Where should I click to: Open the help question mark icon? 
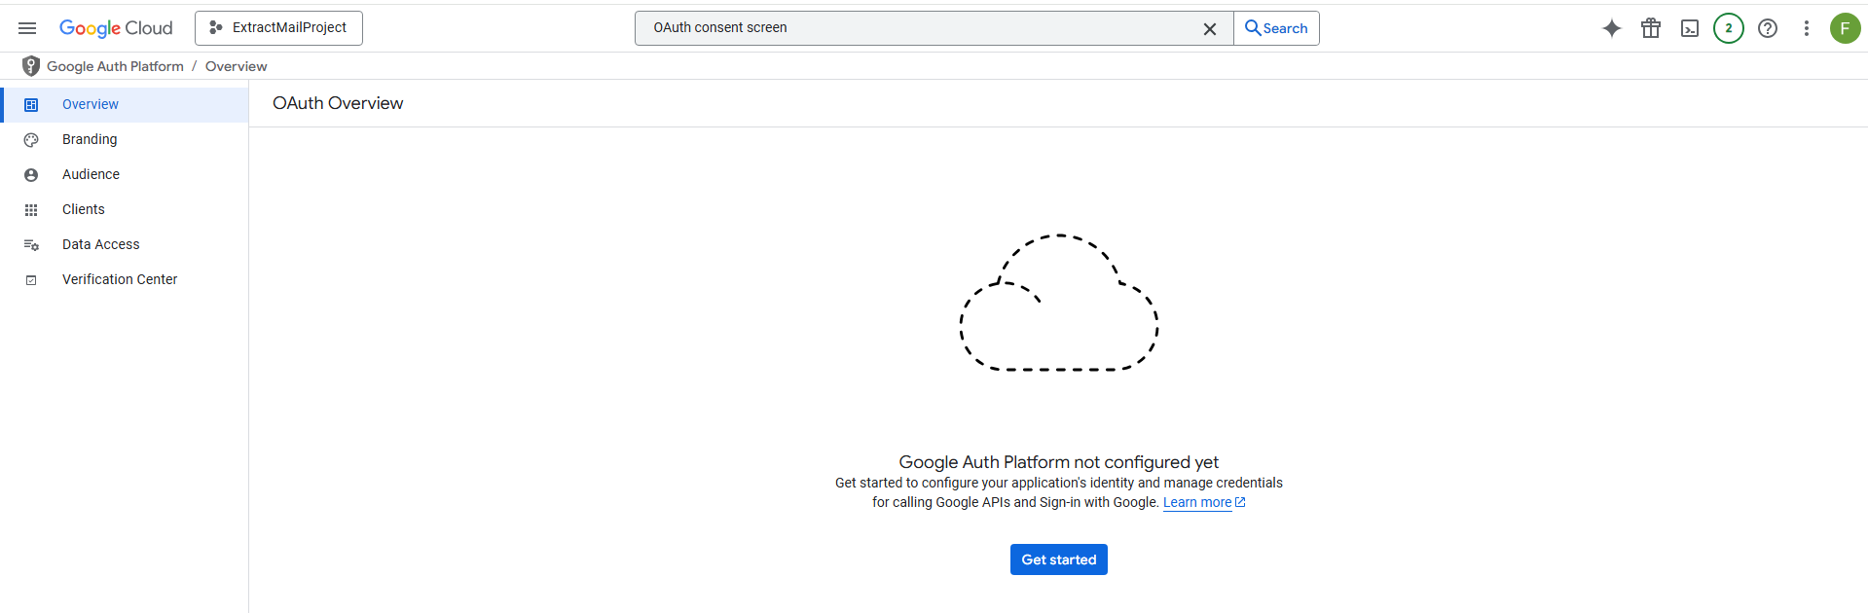1768,28
